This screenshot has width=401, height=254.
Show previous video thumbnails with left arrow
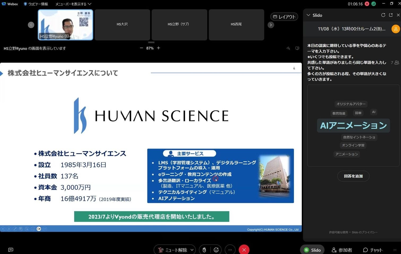pos(31,25)
